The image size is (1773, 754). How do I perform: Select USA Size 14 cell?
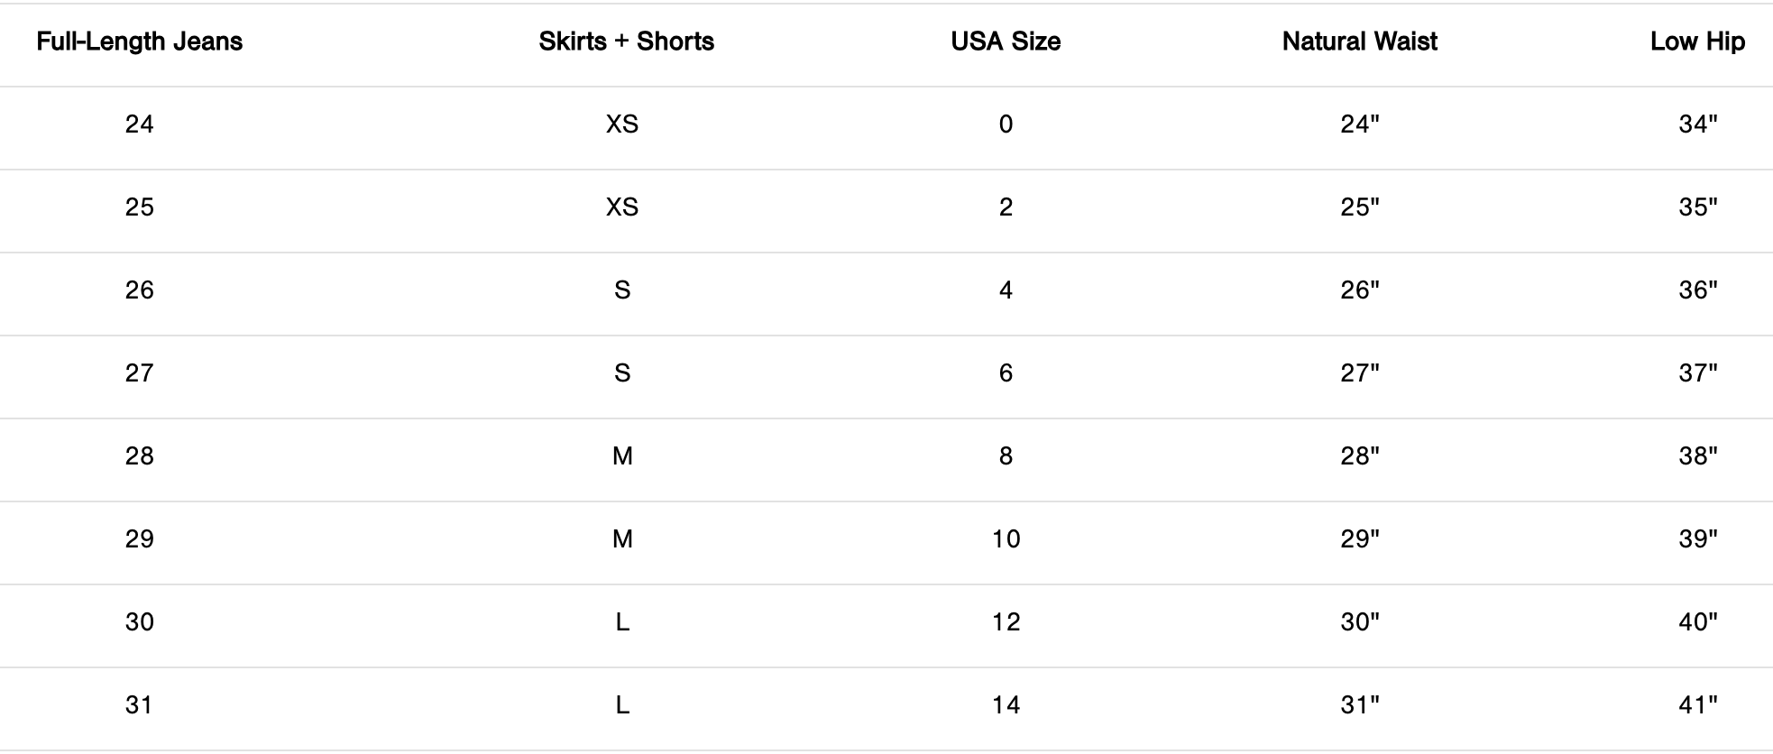tap(1006, 705)
